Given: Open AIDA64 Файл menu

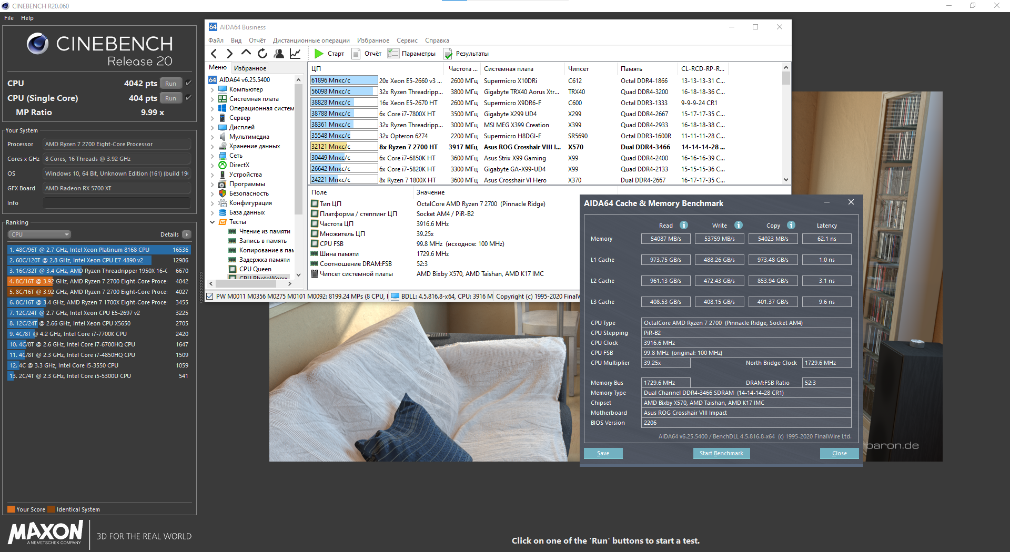Looking at the screenshot, I should click(x=216, y=40).
